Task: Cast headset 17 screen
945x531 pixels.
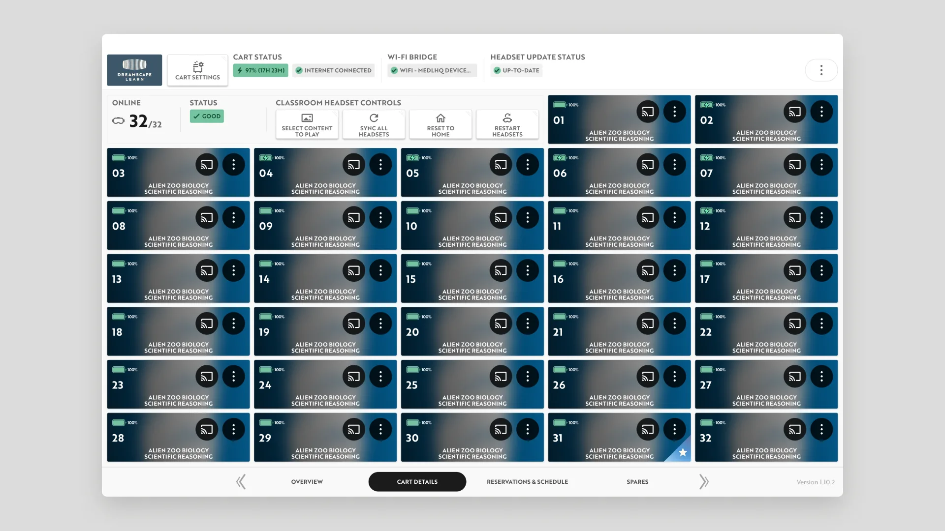Action: coord(795,270)
